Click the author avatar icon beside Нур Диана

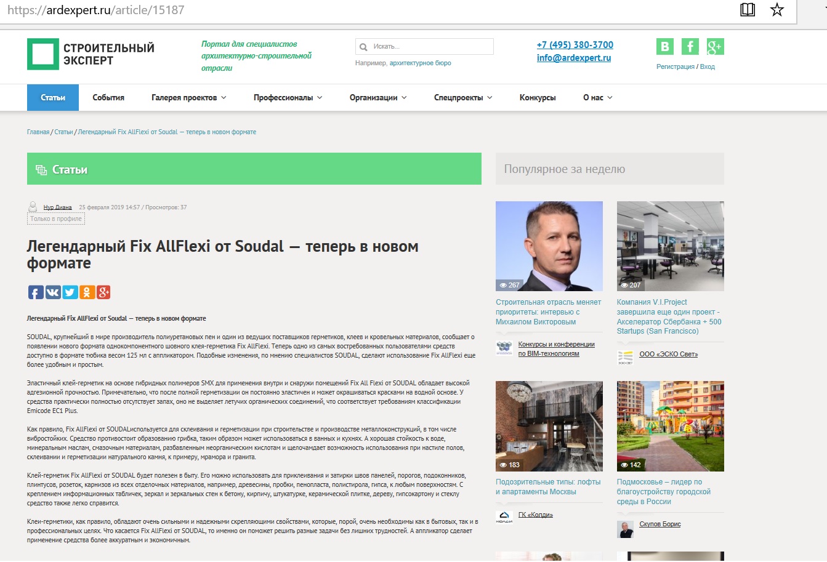pos(33,207)
